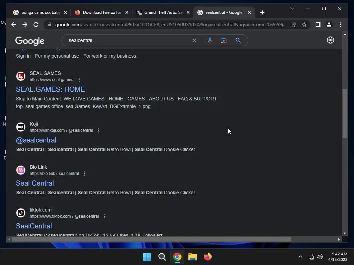The width and height of the screenshot is (354, 265).
Task: Open a new browser tab
Action: click(x=262, y=12)
